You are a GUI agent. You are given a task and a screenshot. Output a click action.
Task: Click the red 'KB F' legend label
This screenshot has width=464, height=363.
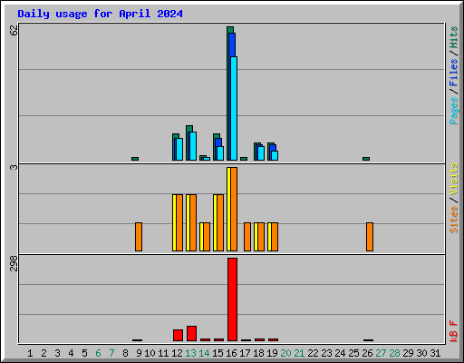(453, 331)
